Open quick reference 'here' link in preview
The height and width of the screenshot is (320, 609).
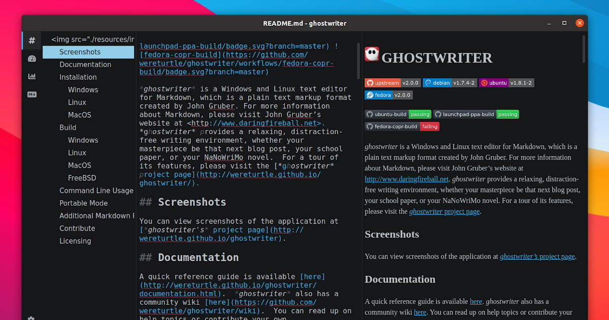tap(476, 301)
